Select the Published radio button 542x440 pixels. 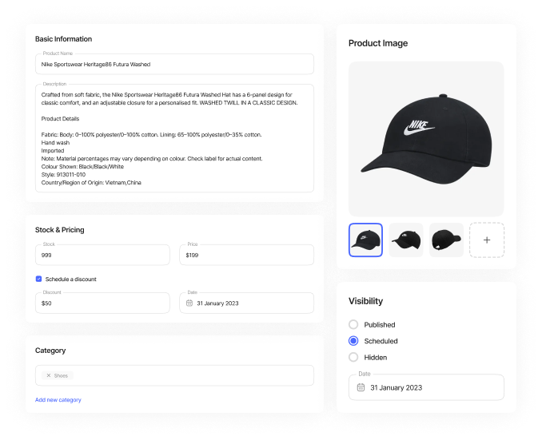353,324
